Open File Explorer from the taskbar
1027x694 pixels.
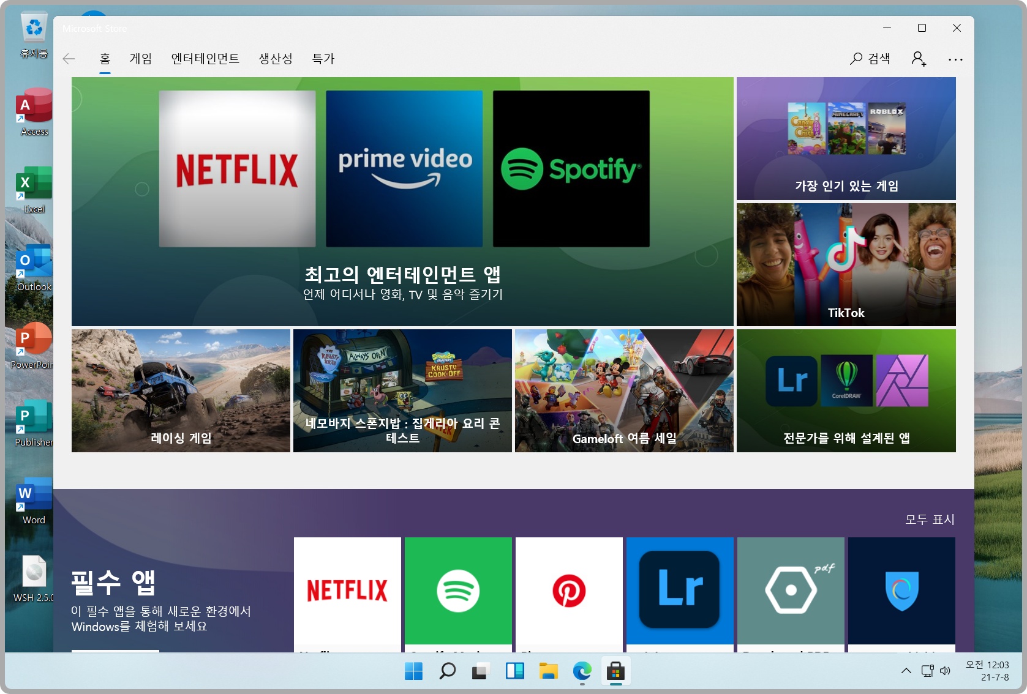click(x=549, y=671)
